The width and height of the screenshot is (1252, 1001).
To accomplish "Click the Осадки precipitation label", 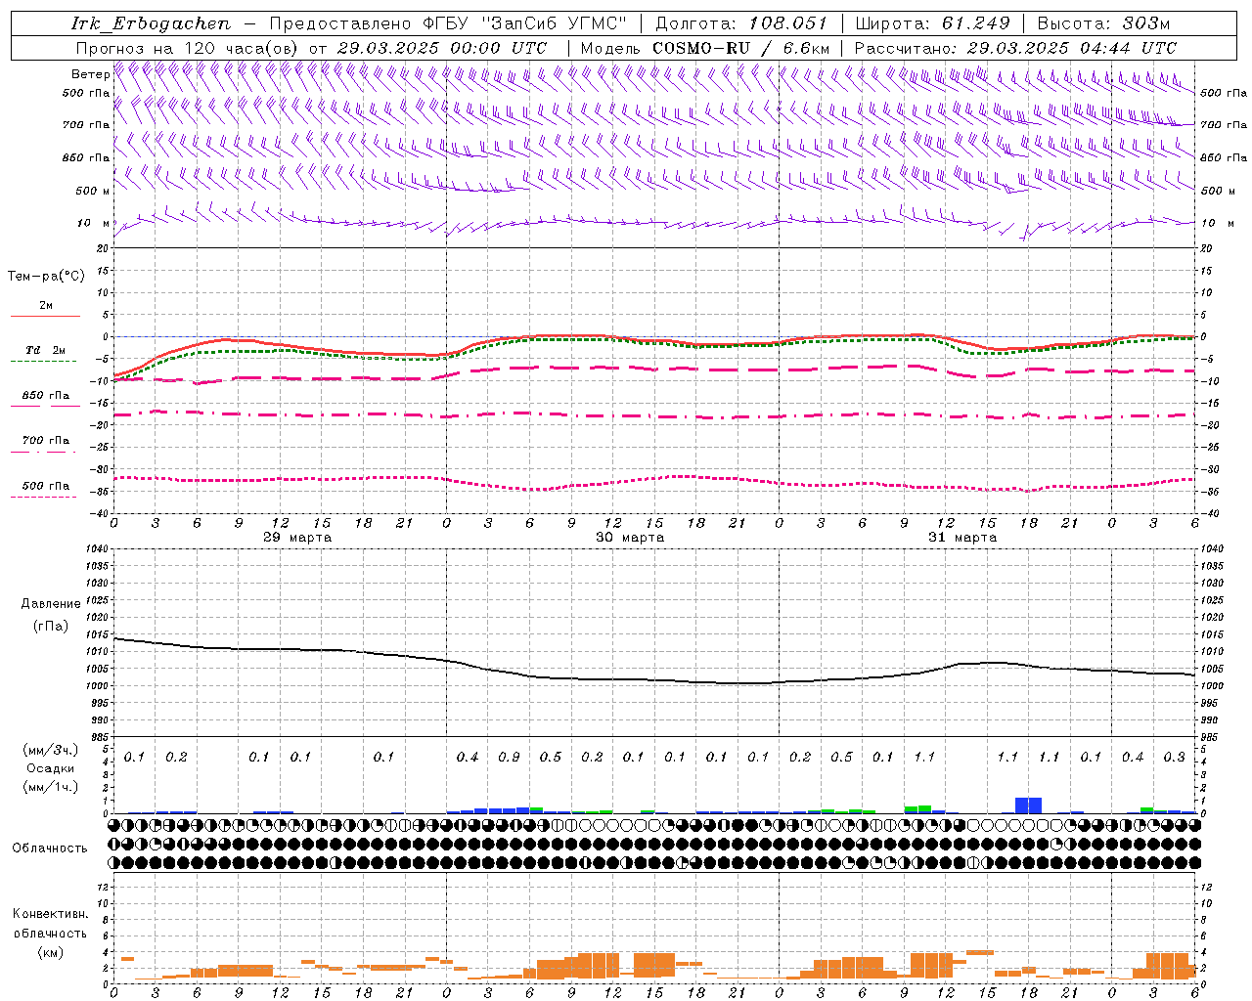I will pos(51,768).
